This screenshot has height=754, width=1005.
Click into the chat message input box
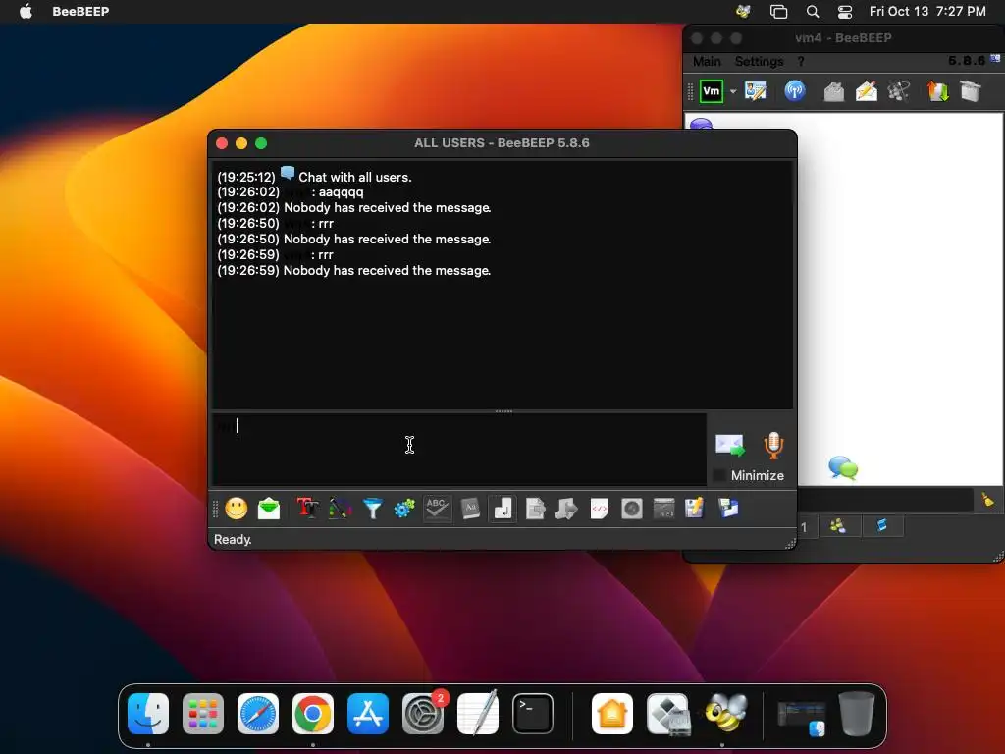tap(459, 449)
